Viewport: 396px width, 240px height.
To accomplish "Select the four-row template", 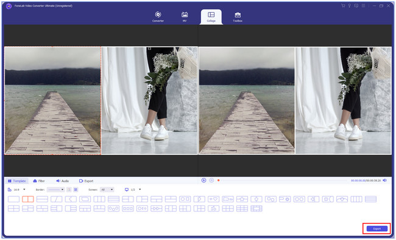I will tap(370, 199).
